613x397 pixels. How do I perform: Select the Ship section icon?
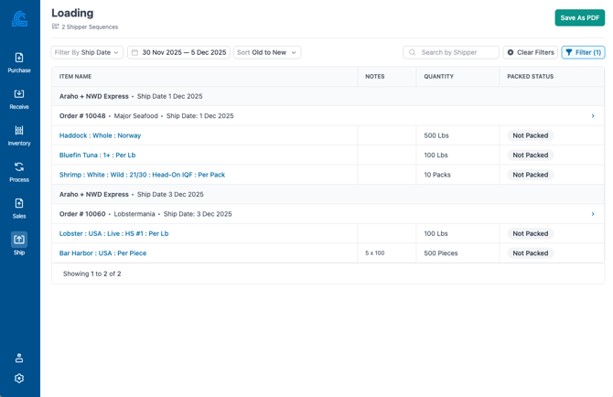pyautogui.click(x=19, y=239)
